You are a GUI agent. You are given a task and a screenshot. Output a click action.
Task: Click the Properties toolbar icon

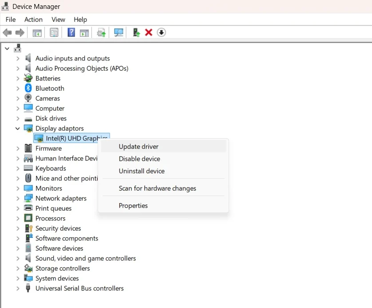(x=54, y=32)
